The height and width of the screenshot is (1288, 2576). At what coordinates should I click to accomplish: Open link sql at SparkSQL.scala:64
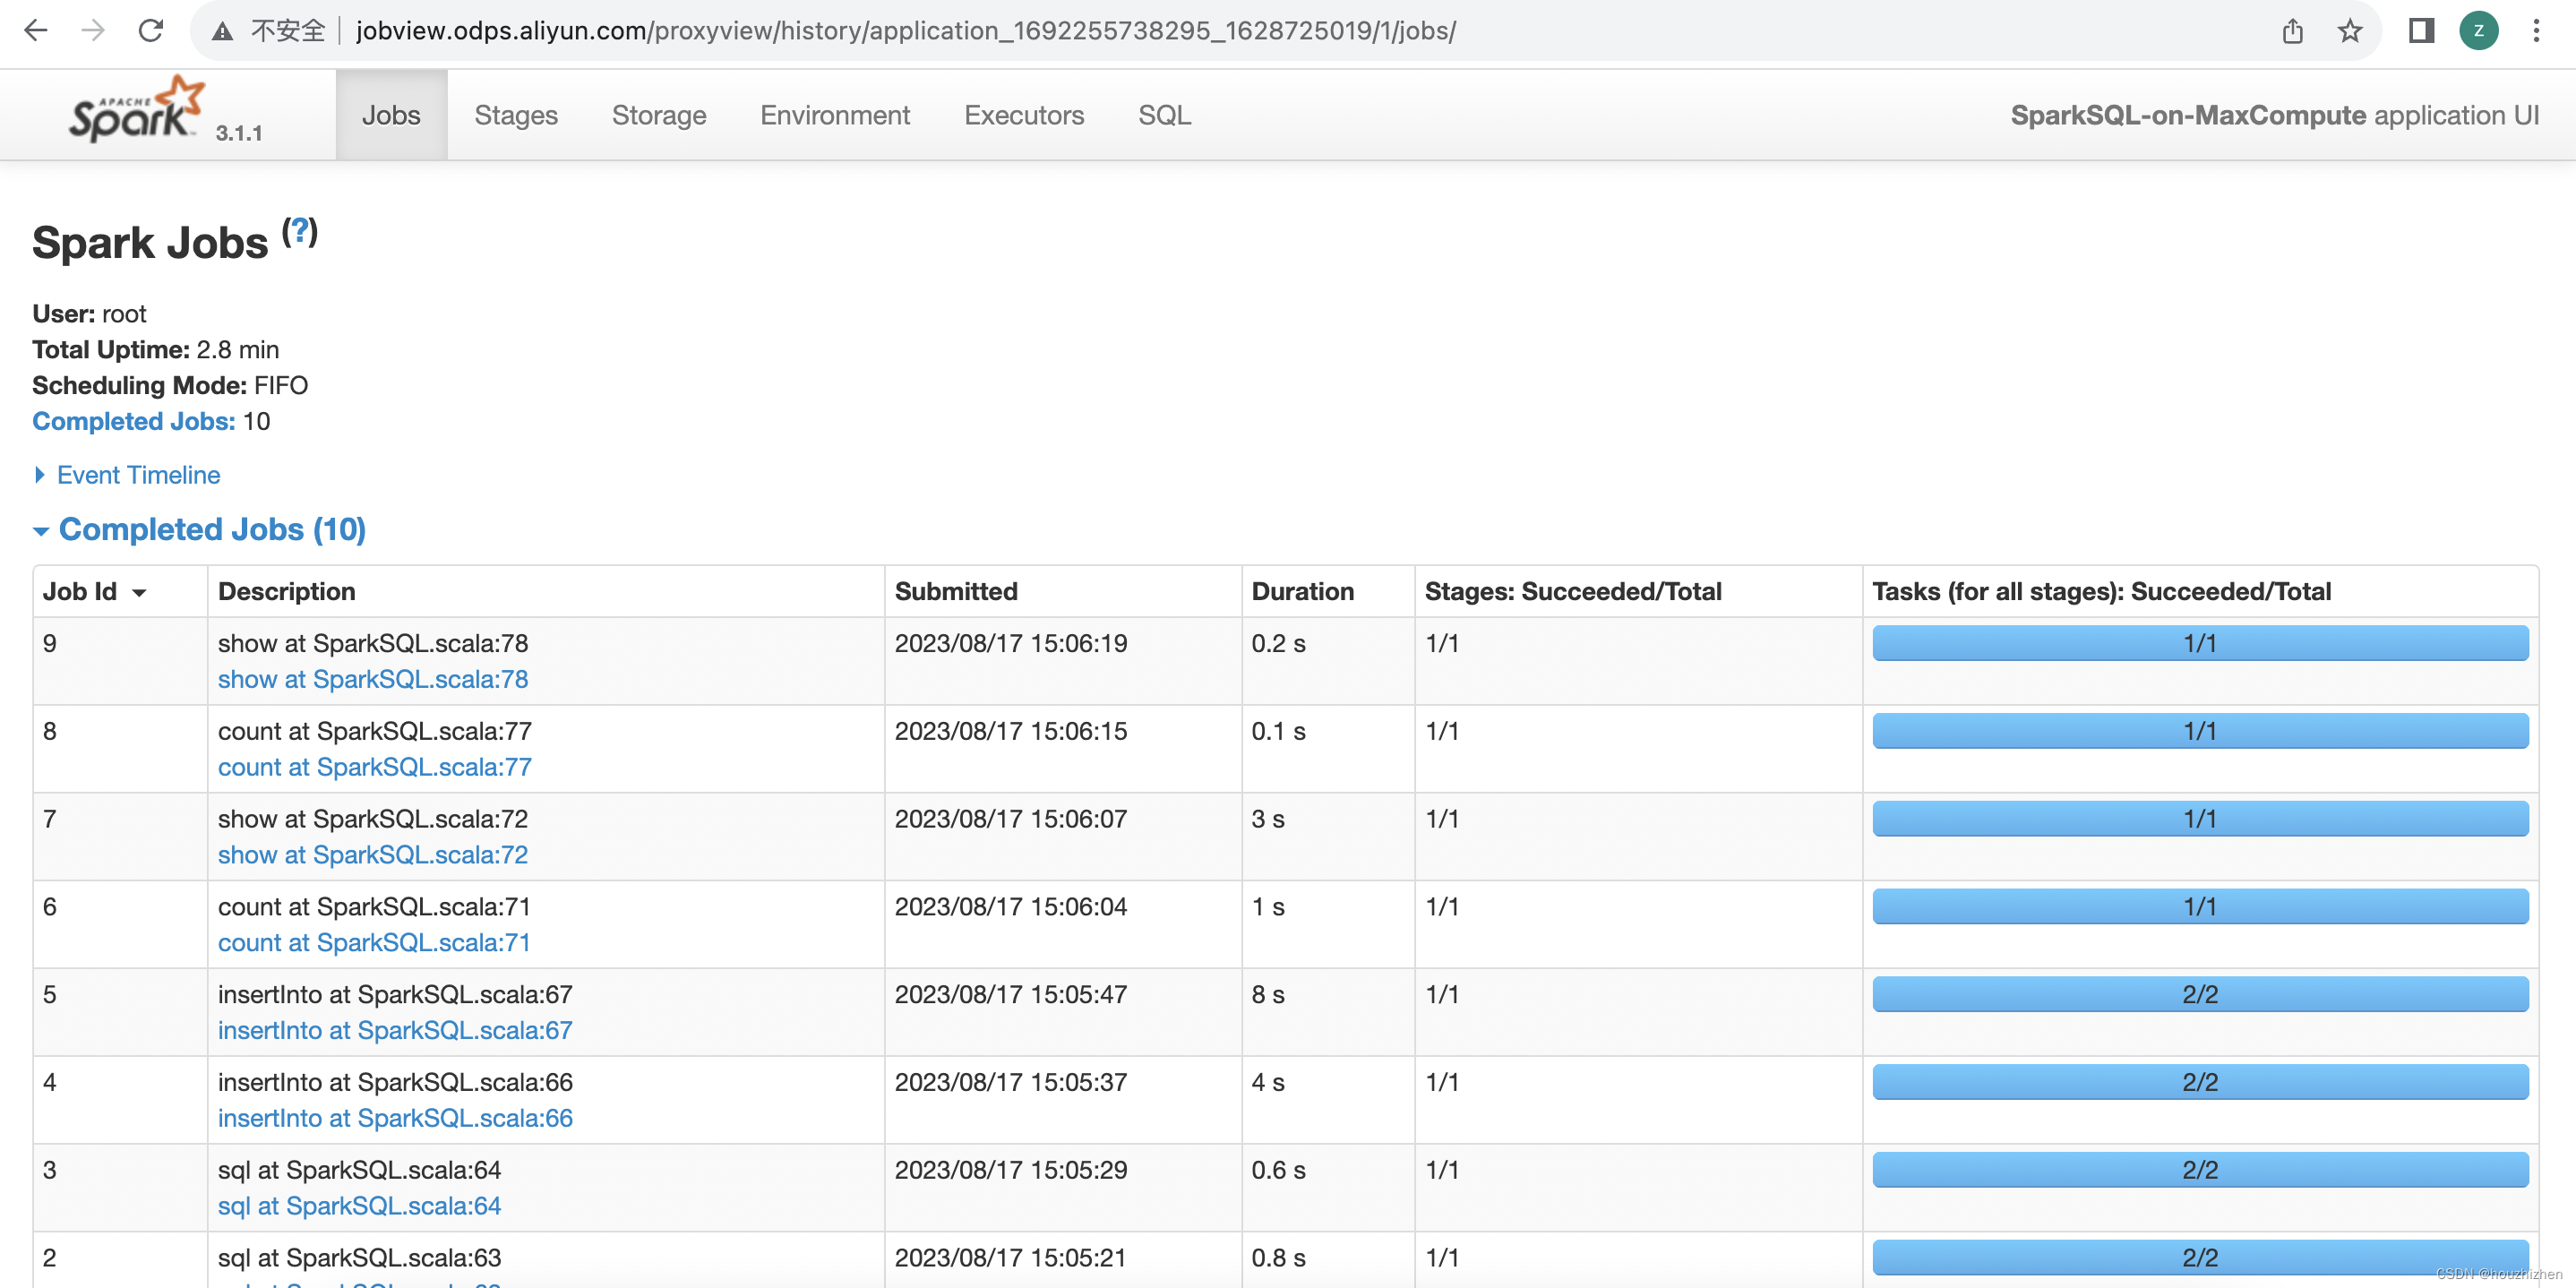coord(359,1207)
